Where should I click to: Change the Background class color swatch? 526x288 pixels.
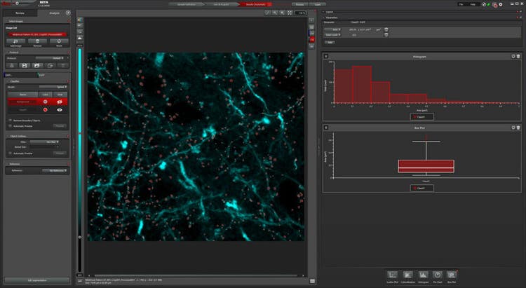46,102
